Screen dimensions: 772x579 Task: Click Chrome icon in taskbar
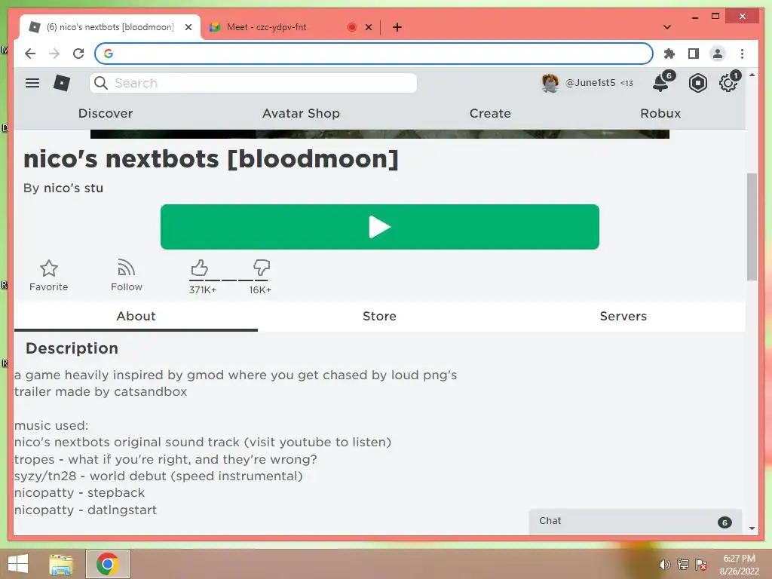point(107,564)
